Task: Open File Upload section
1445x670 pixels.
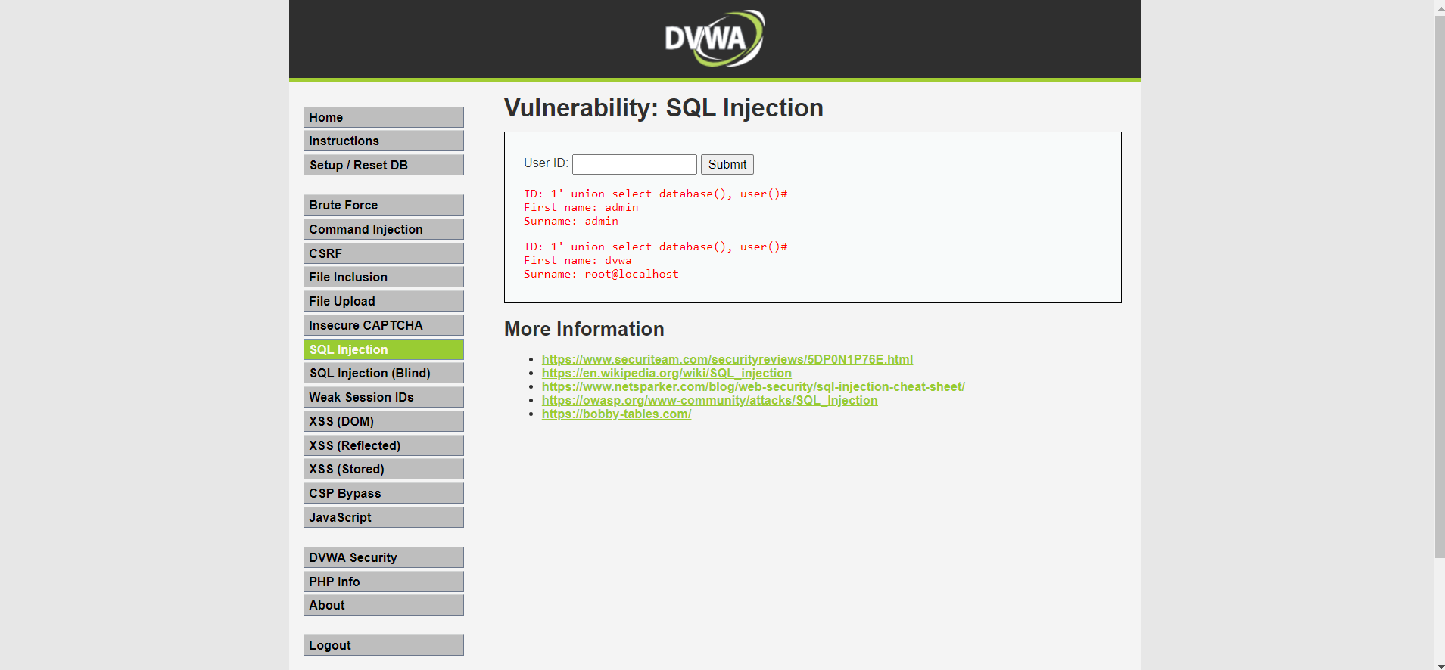Action: [x=384, y=301]
